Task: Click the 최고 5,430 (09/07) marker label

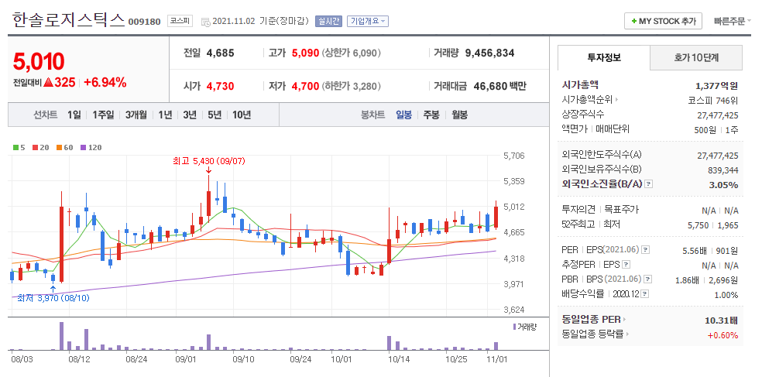Action: tap(209, 161)
